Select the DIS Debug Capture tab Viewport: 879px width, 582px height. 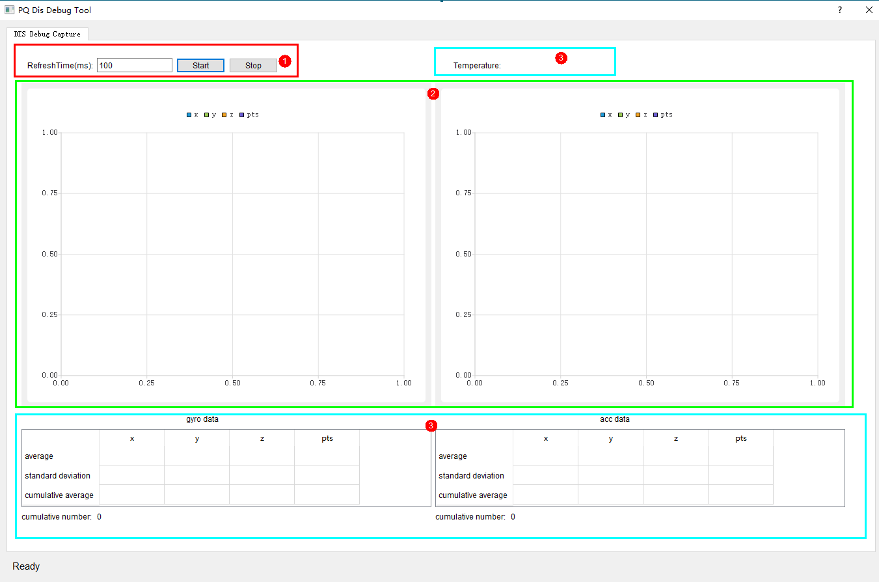tap(47, 34)
